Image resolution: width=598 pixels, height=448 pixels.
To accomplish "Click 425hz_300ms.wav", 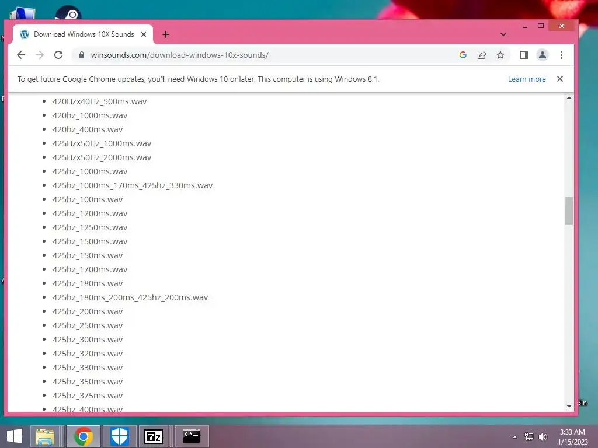I will coord(88,339).
